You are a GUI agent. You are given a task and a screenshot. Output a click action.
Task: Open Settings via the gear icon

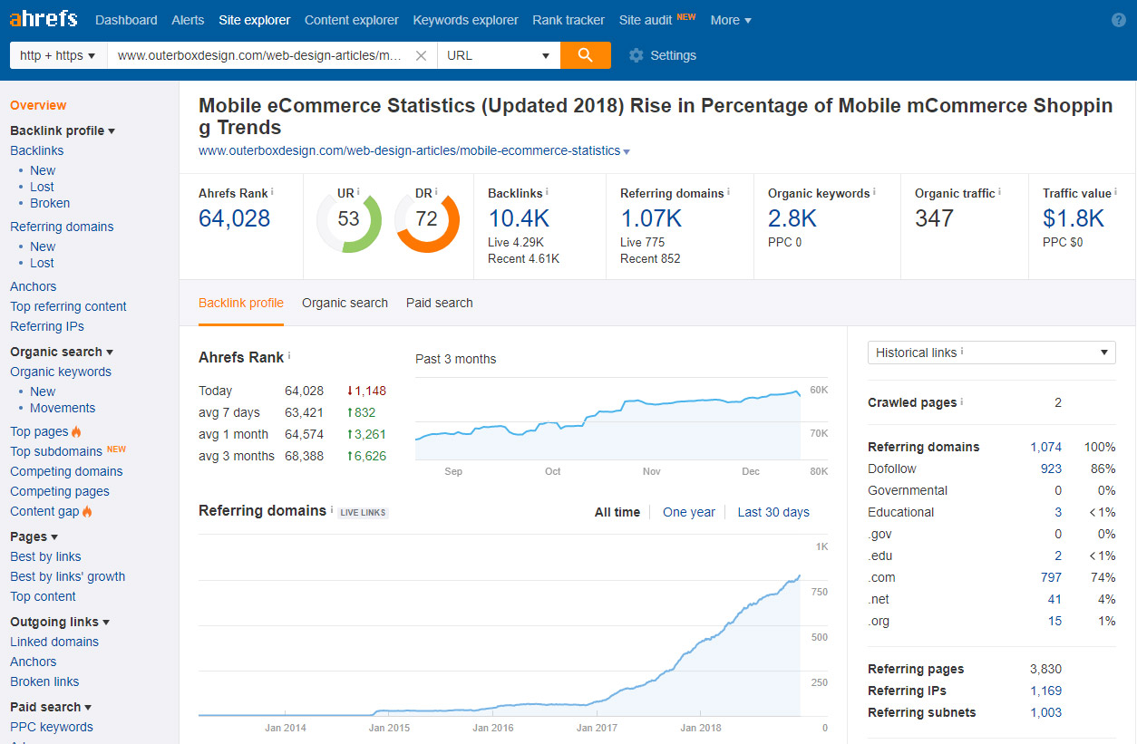click(x=637, y=55)
